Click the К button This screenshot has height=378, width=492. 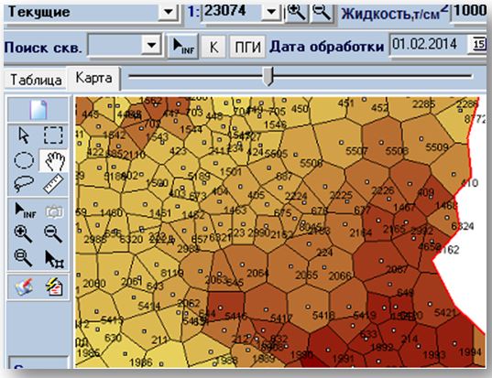(213, 47)
